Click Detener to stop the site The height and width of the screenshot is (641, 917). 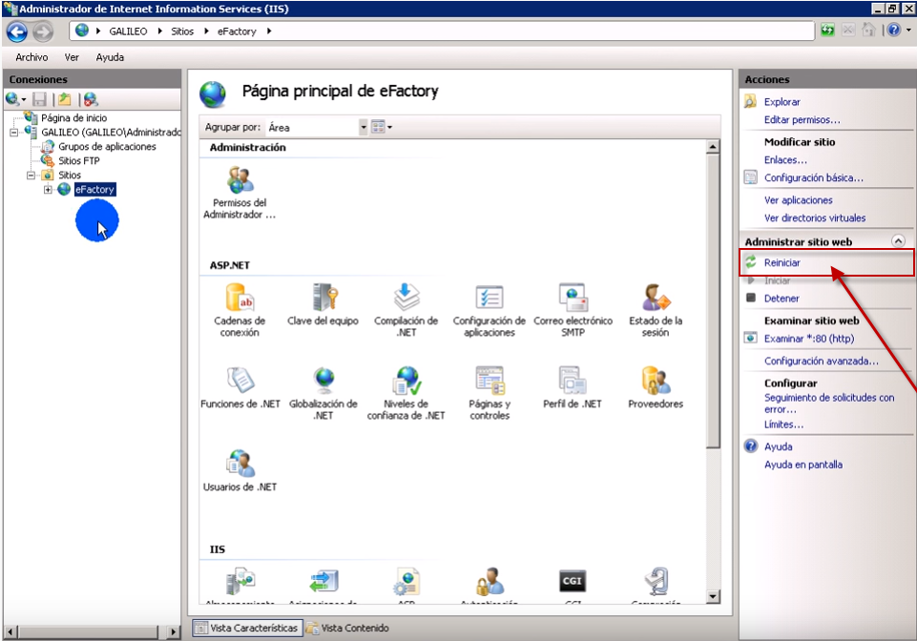pyautogui.click(x=782, y=299)
